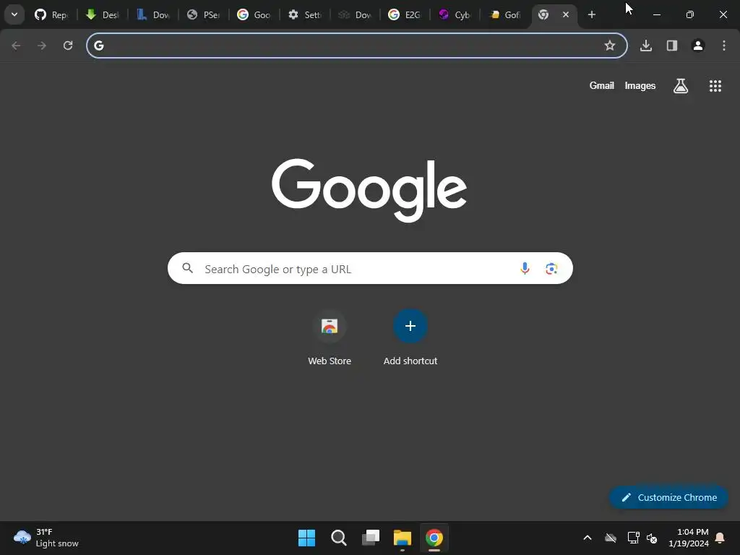740x555 pixels.
Task: Start voice search with microphone icon
Action: click(x=525, y=269)
